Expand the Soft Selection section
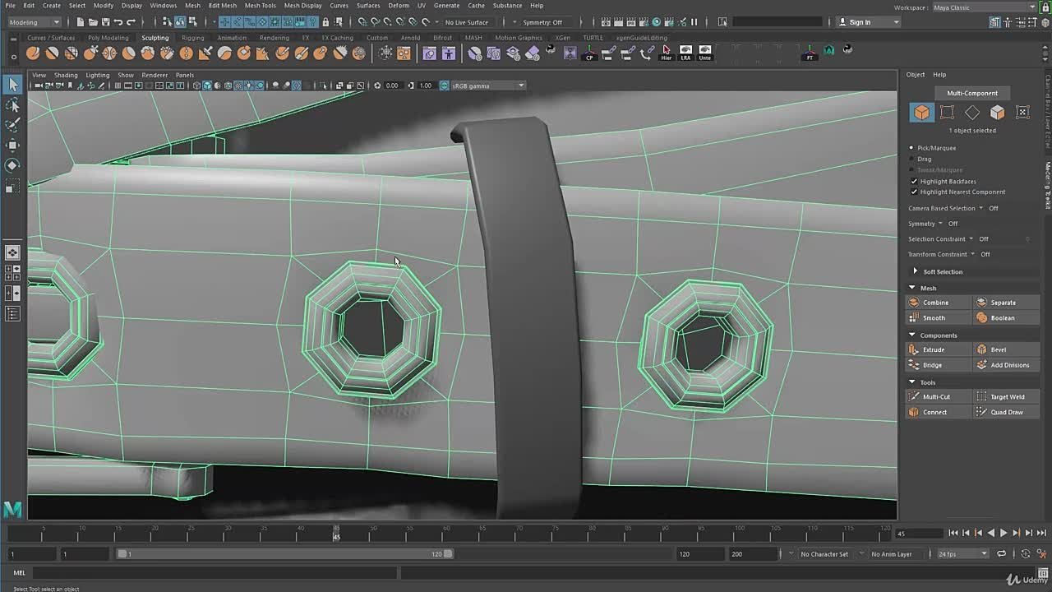Viewport: 1052px width, 592px height. pyautogui.click(x=916, y=271)
